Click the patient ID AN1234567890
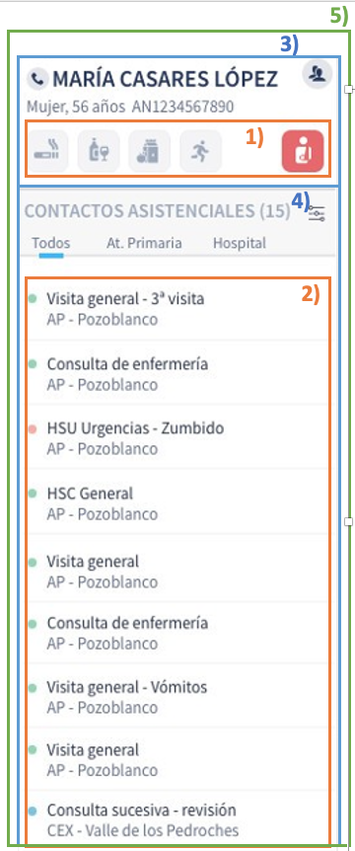This screenshot has height=851, width=355. tap(183, 107)
